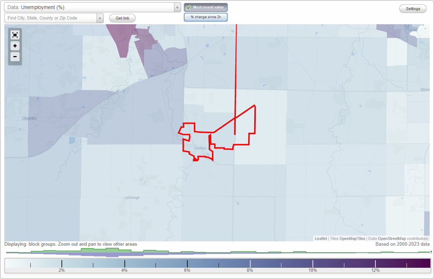
Task: Click the Grafton label on the map
Action: (200, 148)
